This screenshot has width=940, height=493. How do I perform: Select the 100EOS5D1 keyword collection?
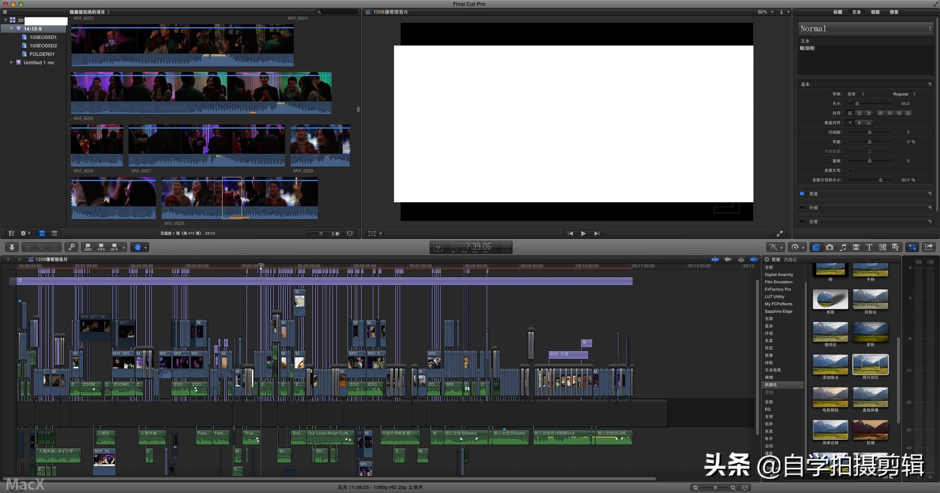tap(43, 37)
